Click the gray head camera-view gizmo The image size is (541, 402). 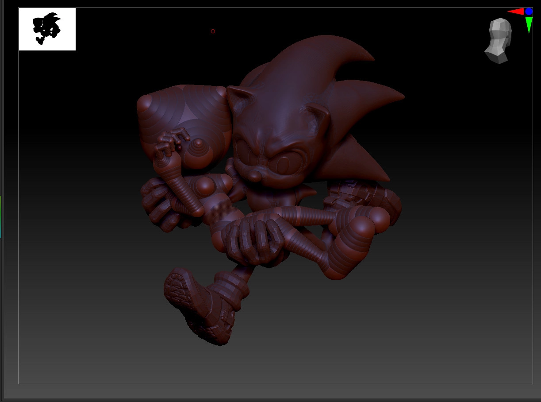[499, 41]
